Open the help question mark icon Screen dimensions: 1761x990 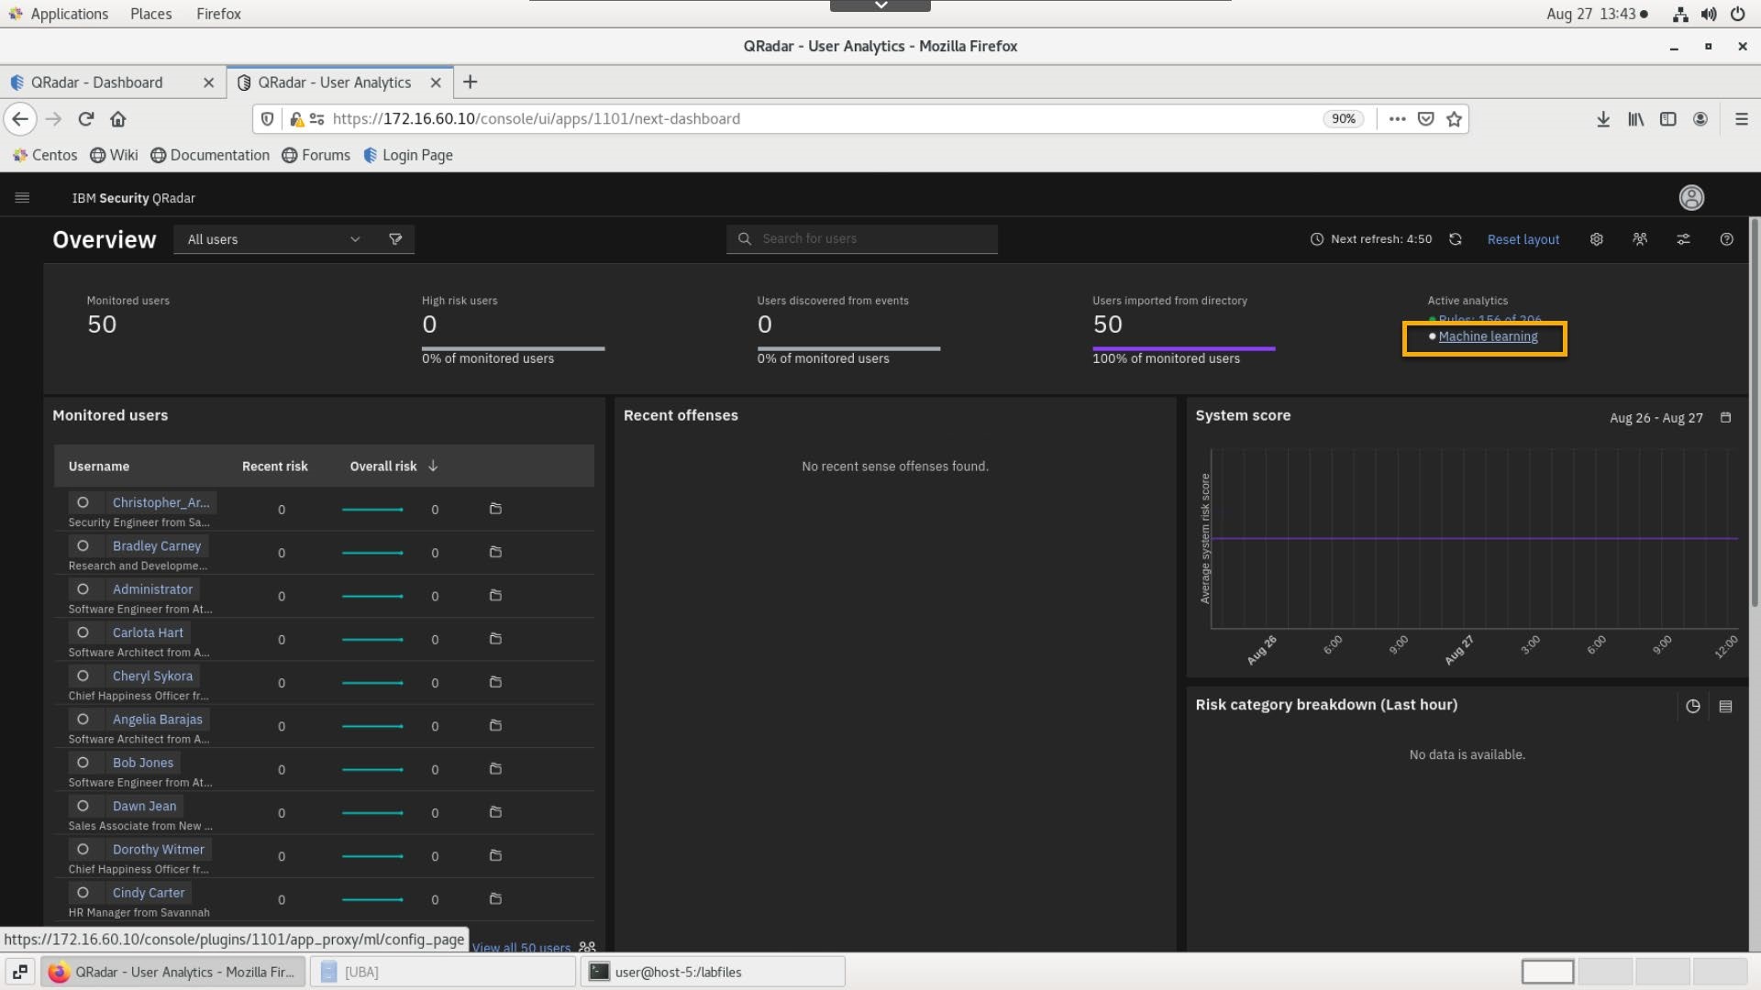coord(1727,239)
